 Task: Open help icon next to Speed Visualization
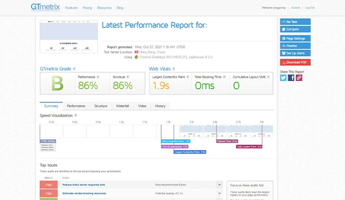tap(76, 116)
